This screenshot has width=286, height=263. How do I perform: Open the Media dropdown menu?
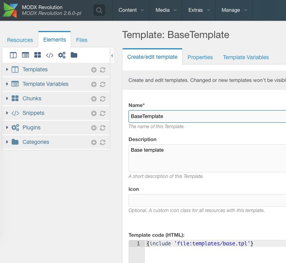pyautogui.click(x=166, y=10)
